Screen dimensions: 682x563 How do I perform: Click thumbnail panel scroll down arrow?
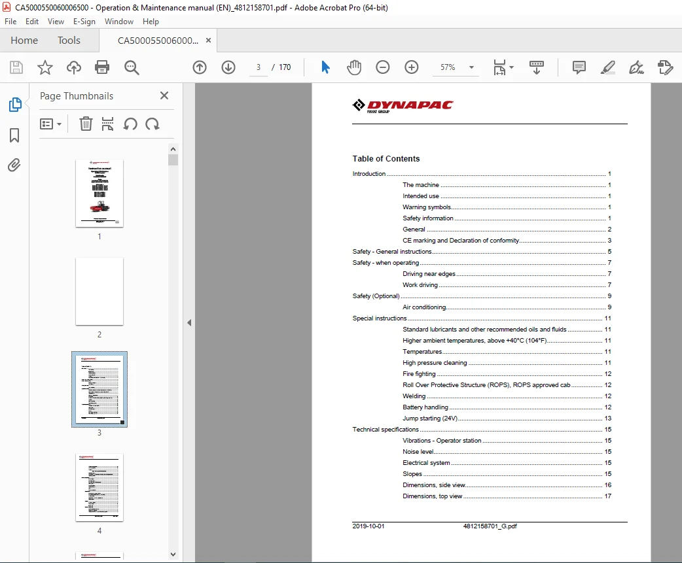tap(173, 554)
